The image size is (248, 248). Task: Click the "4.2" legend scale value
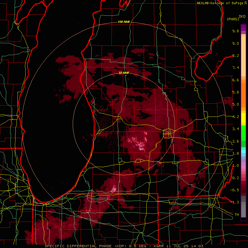(236, 117)
